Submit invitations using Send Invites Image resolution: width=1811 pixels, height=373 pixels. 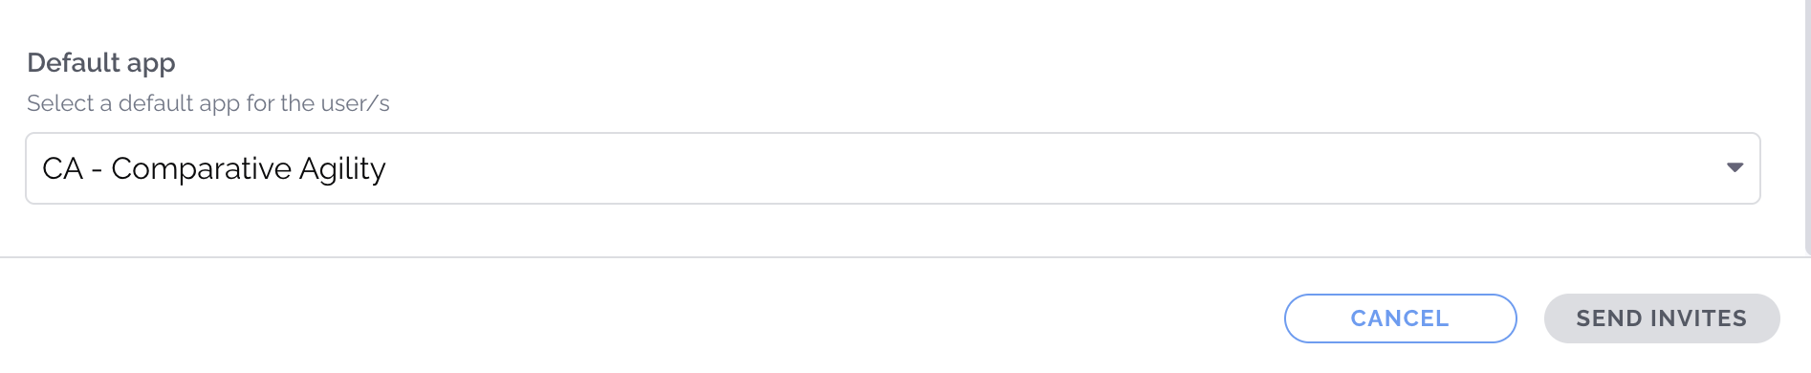tap(1662, 318)
